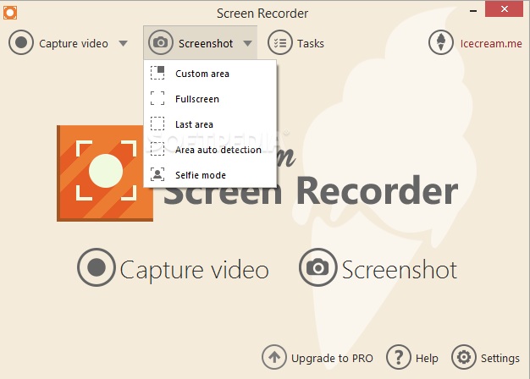The image size is (530, 379).
Task: Open the Tasks label
Action: click(311, 44)
